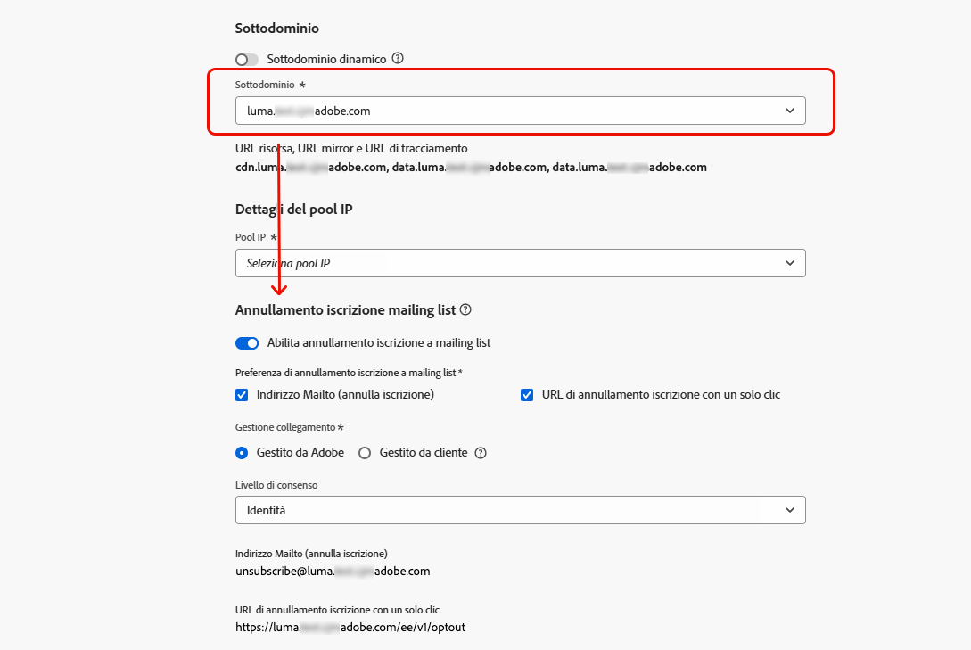Disable Abilita annullamento iscrizione a mailing list switch
The height and width of the screenshot is (650, 971).
(x=247, y=343)
